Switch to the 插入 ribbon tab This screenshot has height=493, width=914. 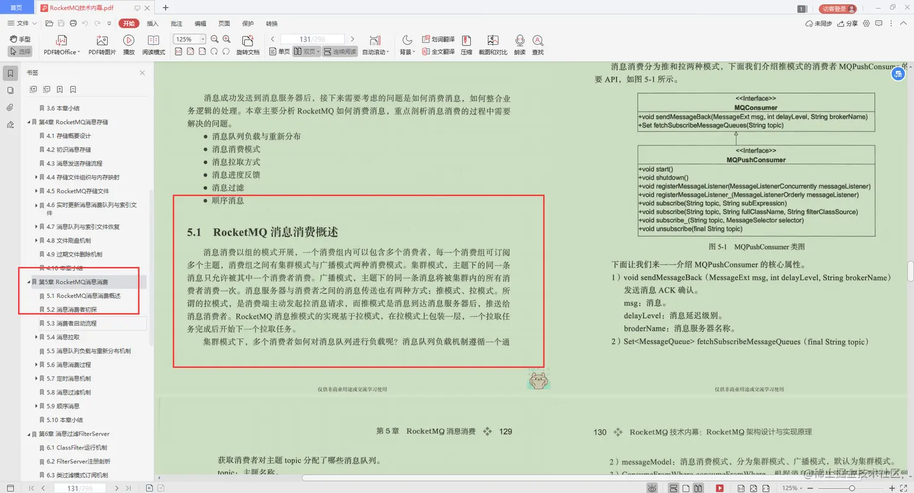[151, 24]
